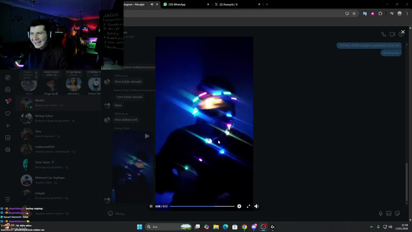Bookmark this page with star icon
Viewport: 412px width, 232px height.
tap(354, 14)
